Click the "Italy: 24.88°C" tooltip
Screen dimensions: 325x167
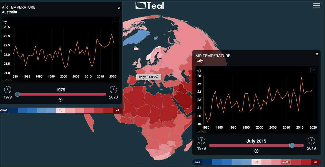[x=148, y=77]
